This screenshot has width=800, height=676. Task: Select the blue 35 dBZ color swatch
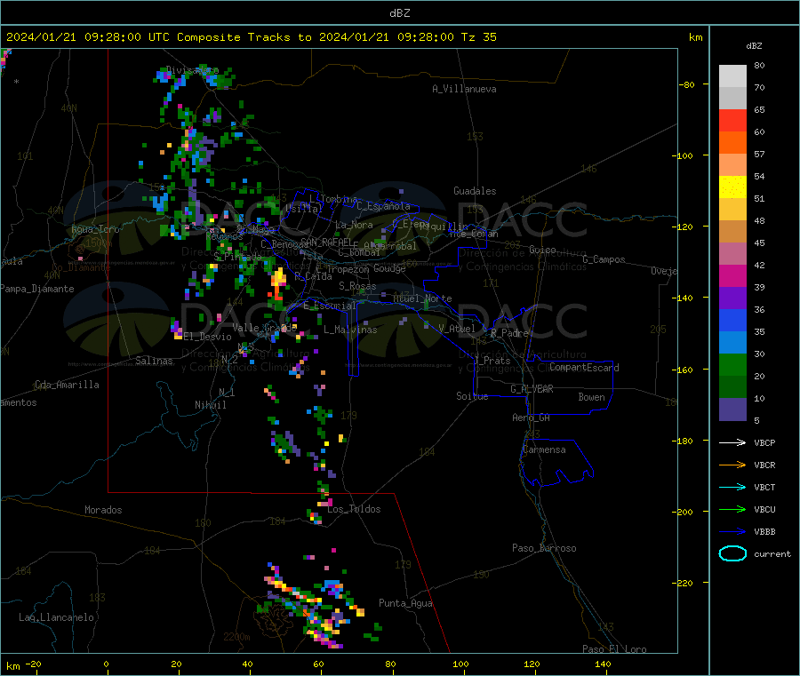(x=732, y=320)
